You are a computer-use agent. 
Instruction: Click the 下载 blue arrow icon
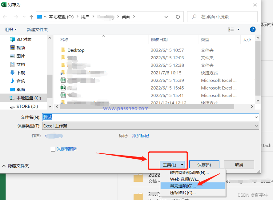12,73
